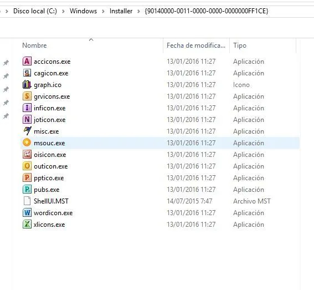
Task: Select the inficon.exe InfoPath icon
Action: (27, 108)
